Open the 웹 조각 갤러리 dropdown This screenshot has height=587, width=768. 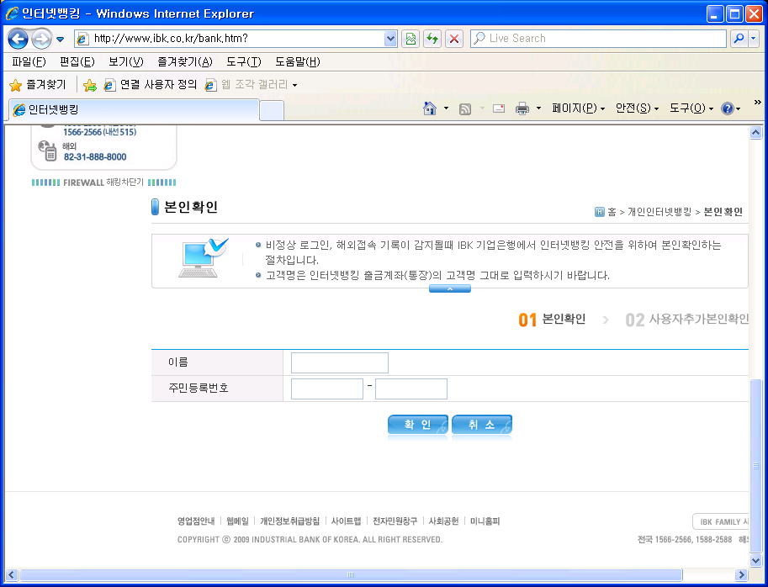(252, 85)
